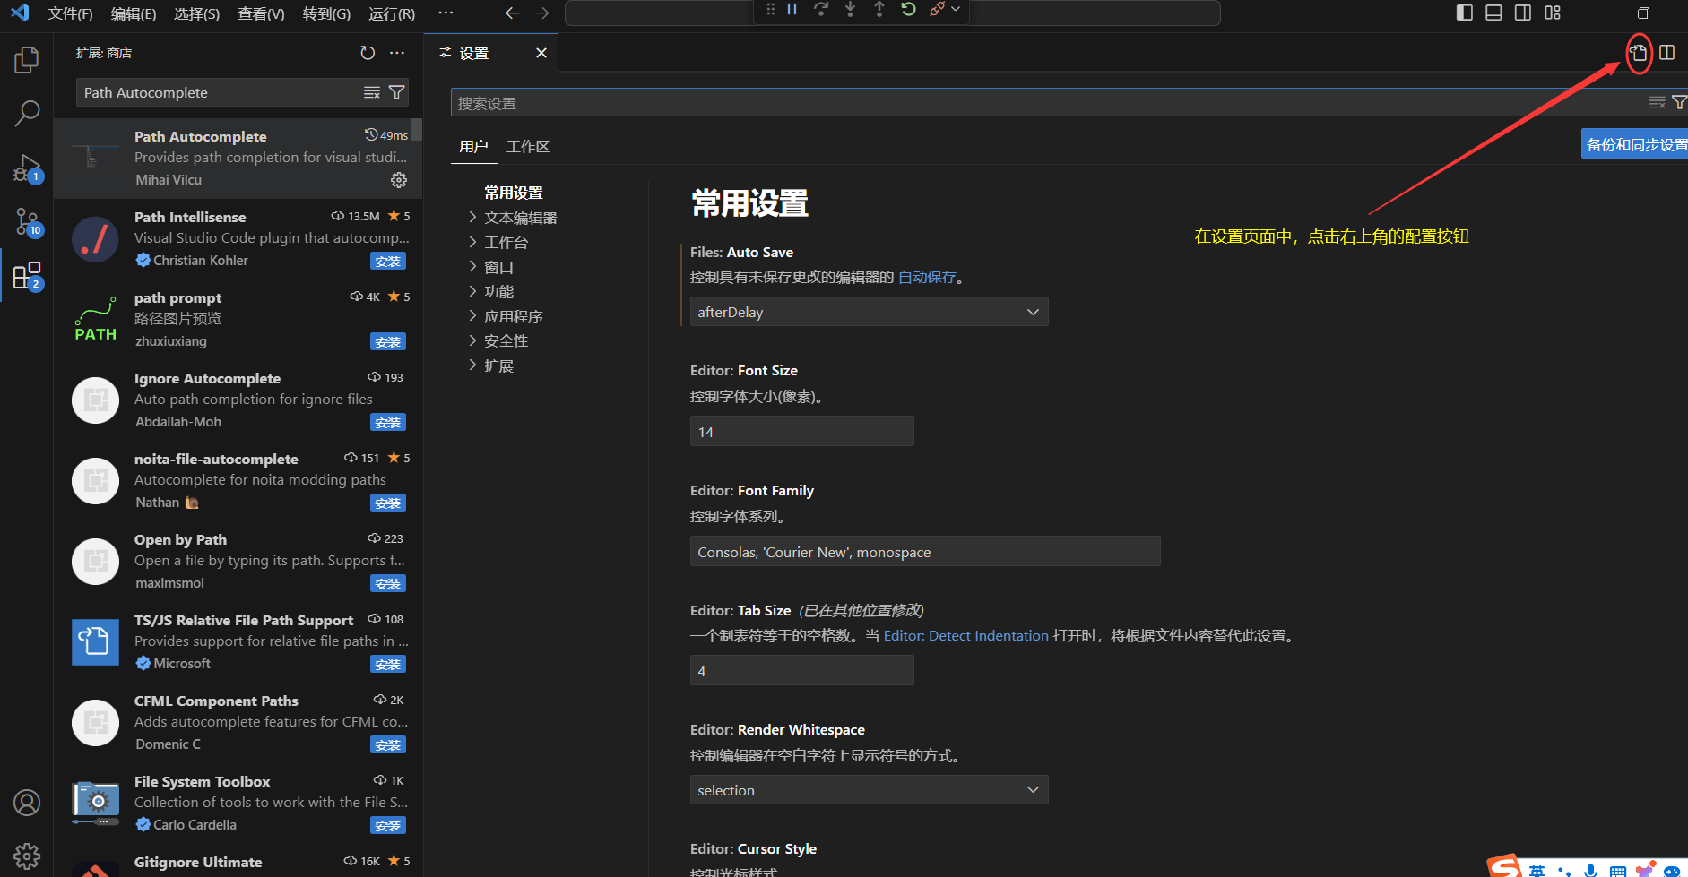
Task: Expand 扩展 settings category
Action: point(472,365)
